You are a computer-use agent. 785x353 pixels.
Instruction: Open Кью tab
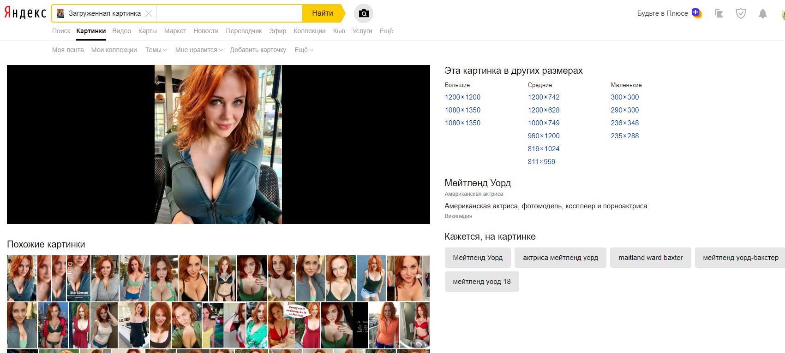click(339, 31)
